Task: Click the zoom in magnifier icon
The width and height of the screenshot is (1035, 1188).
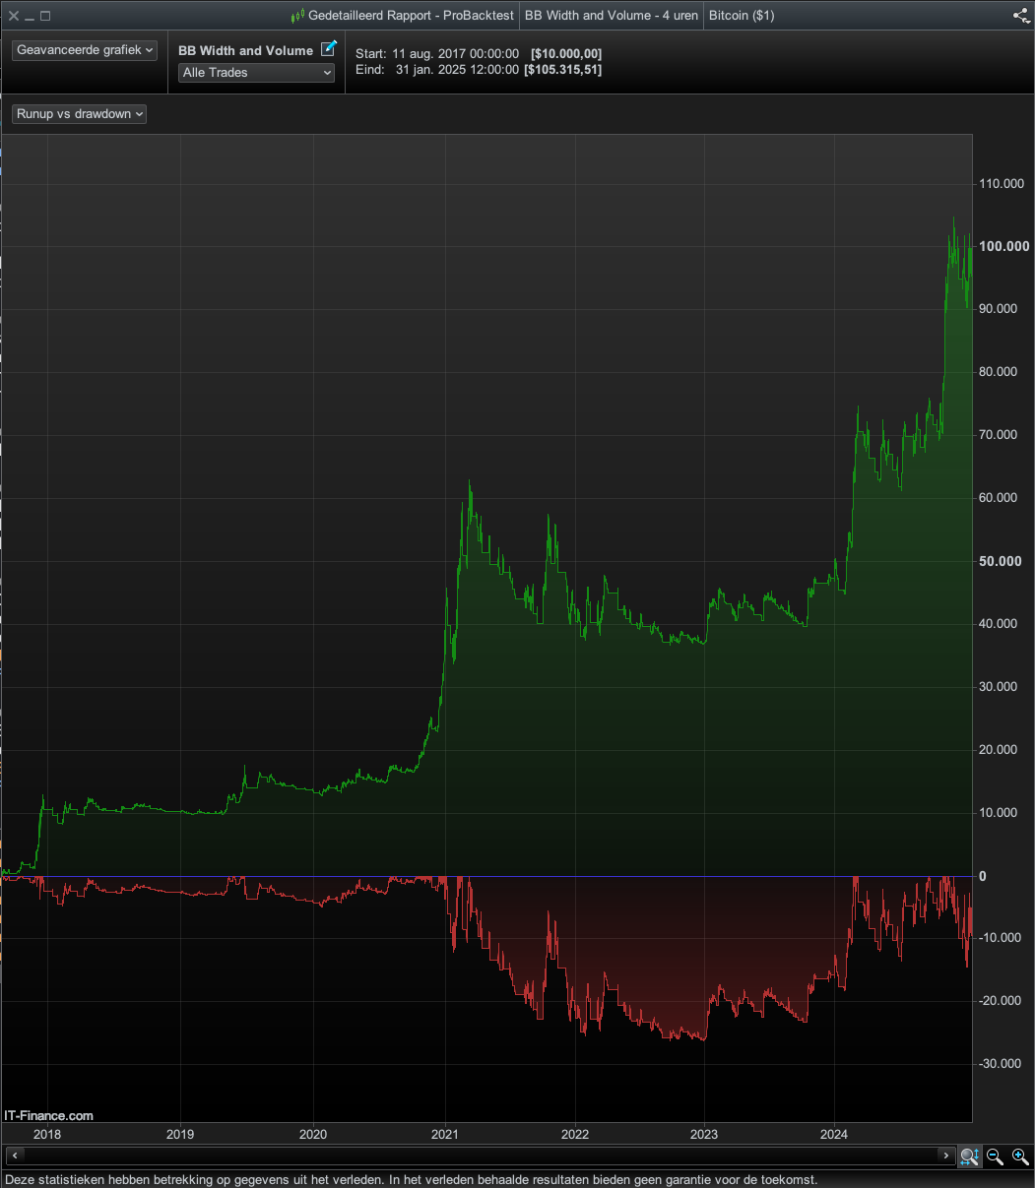Action: (1020, 1156)
